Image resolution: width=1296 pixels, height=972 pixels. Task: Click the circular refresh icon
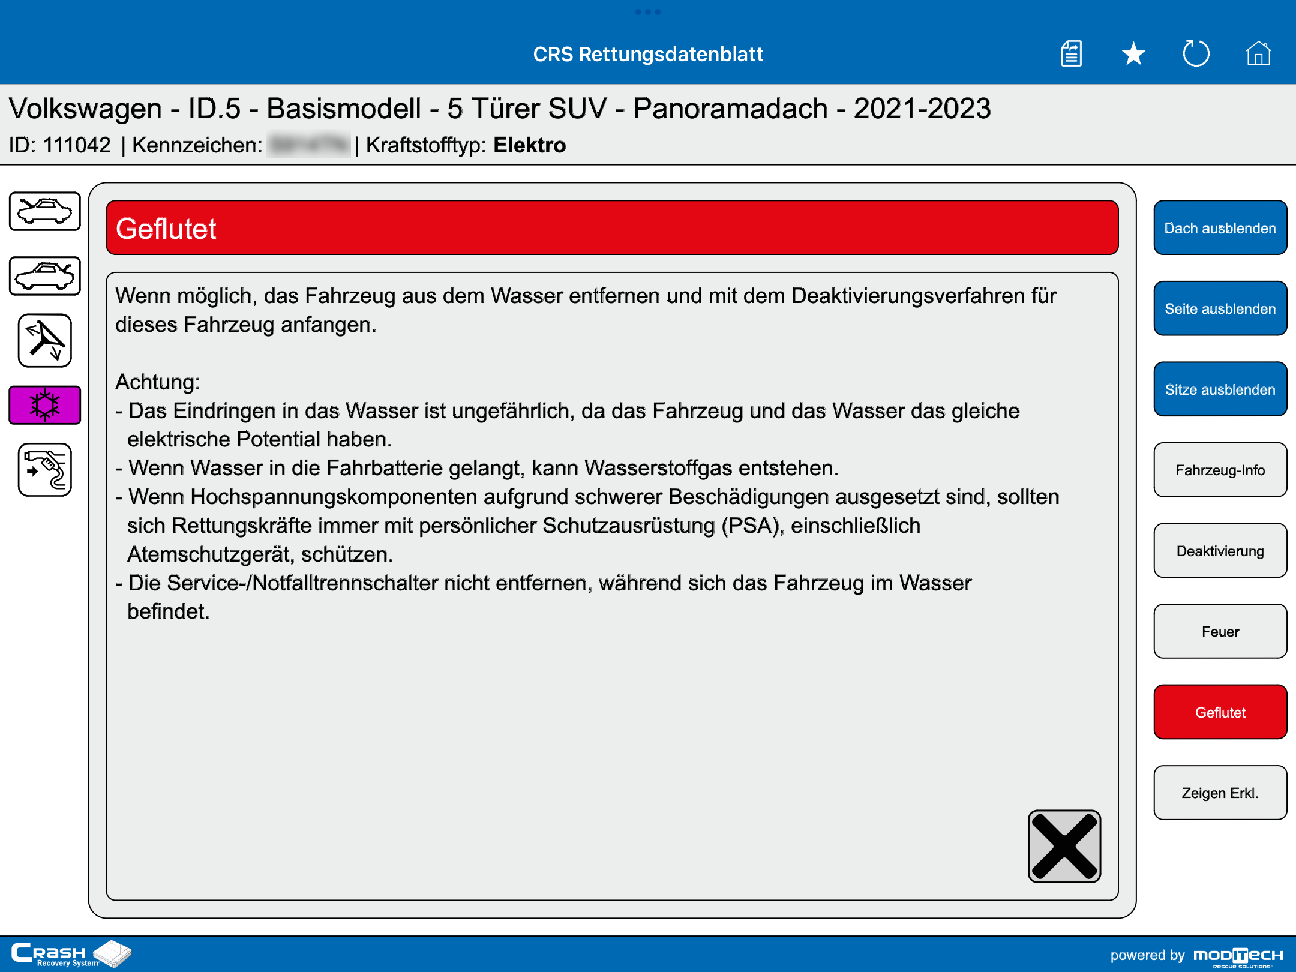tap(1196, 53)
